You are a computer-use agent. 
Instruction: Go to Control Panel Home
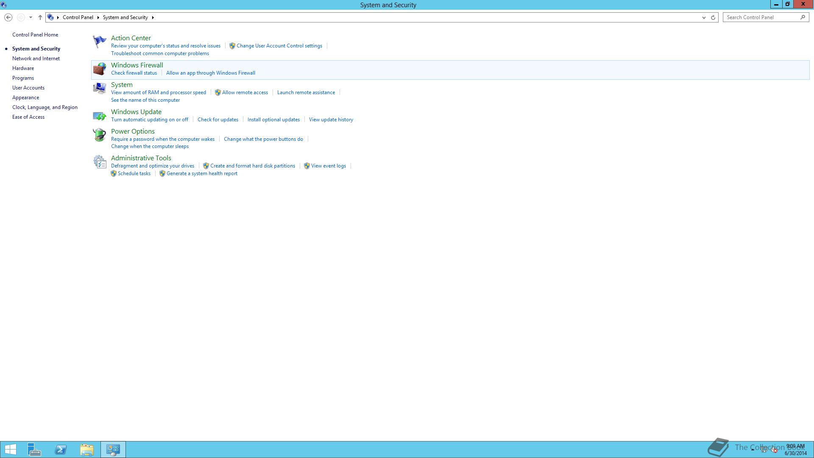[x=35, y=35]
